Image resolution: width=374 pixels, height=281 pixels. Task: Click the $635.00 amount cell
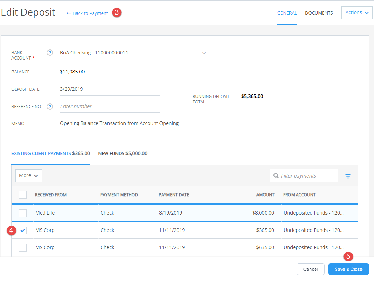pos(265,248)
